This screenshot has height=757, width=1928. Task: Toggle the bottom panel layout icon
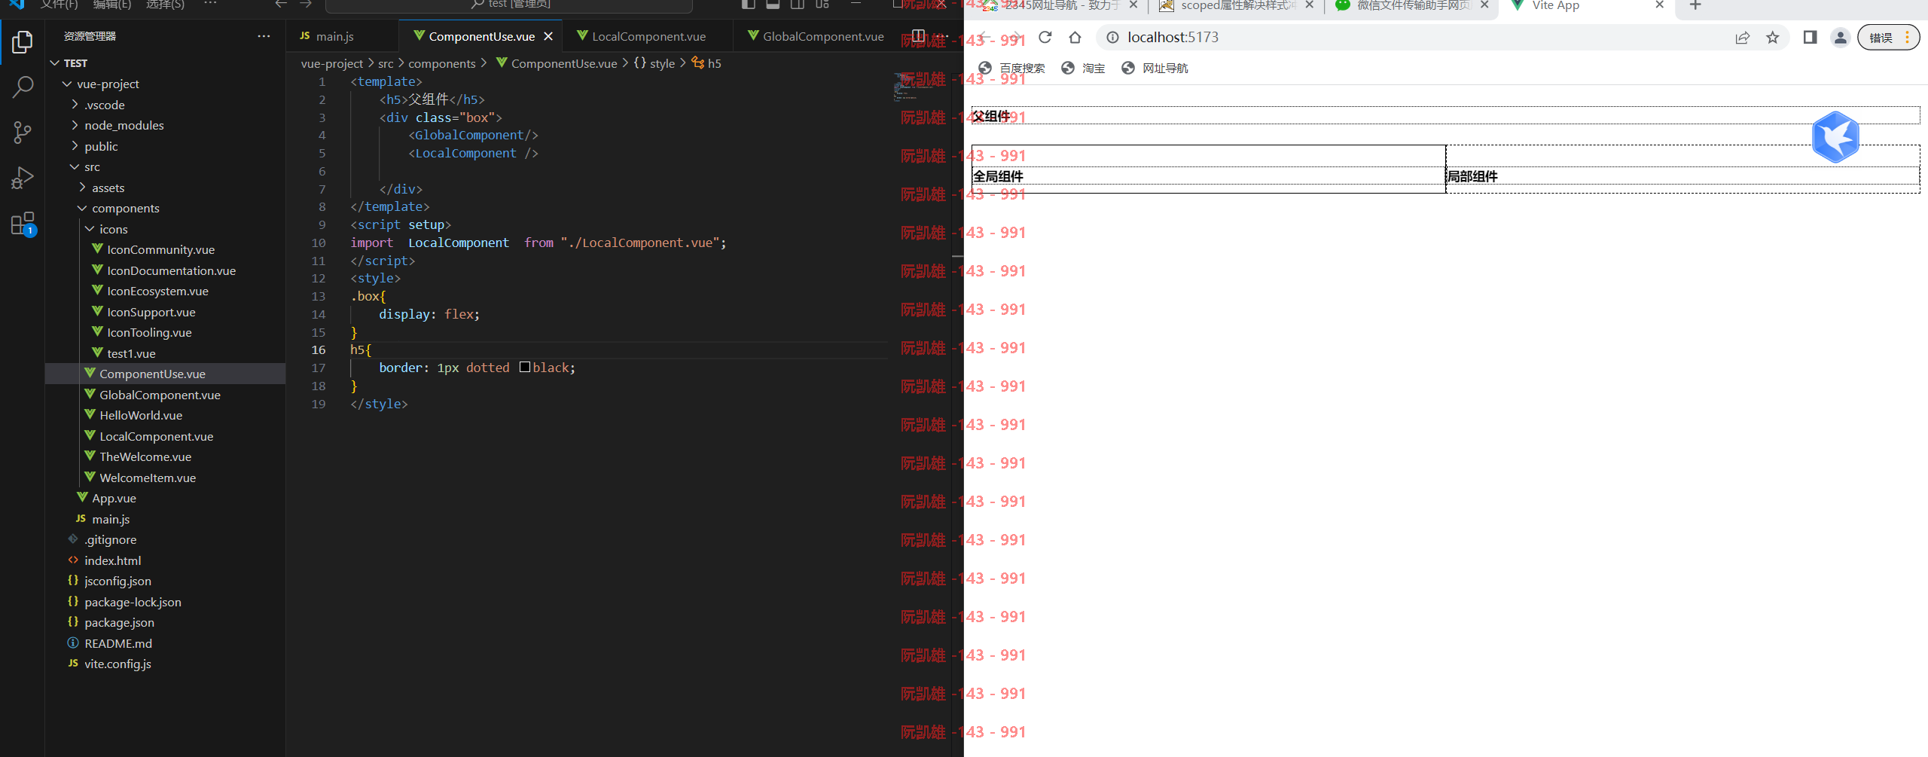[x=773, y=5]
